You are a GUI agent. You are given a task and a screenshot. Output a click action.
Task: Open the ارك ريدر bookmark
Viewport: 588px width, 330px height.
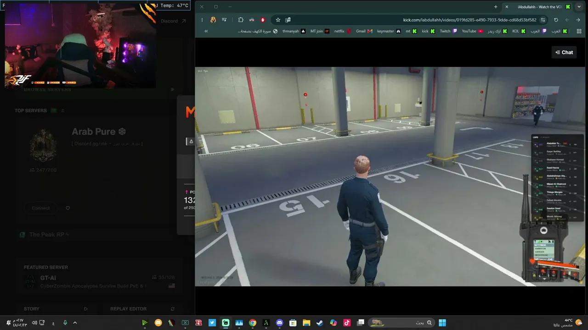coord(498,31)
